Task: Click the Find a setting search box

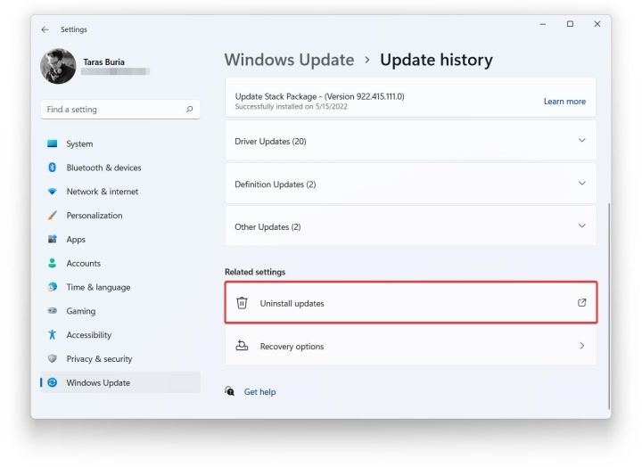Action: pos(111,110)
